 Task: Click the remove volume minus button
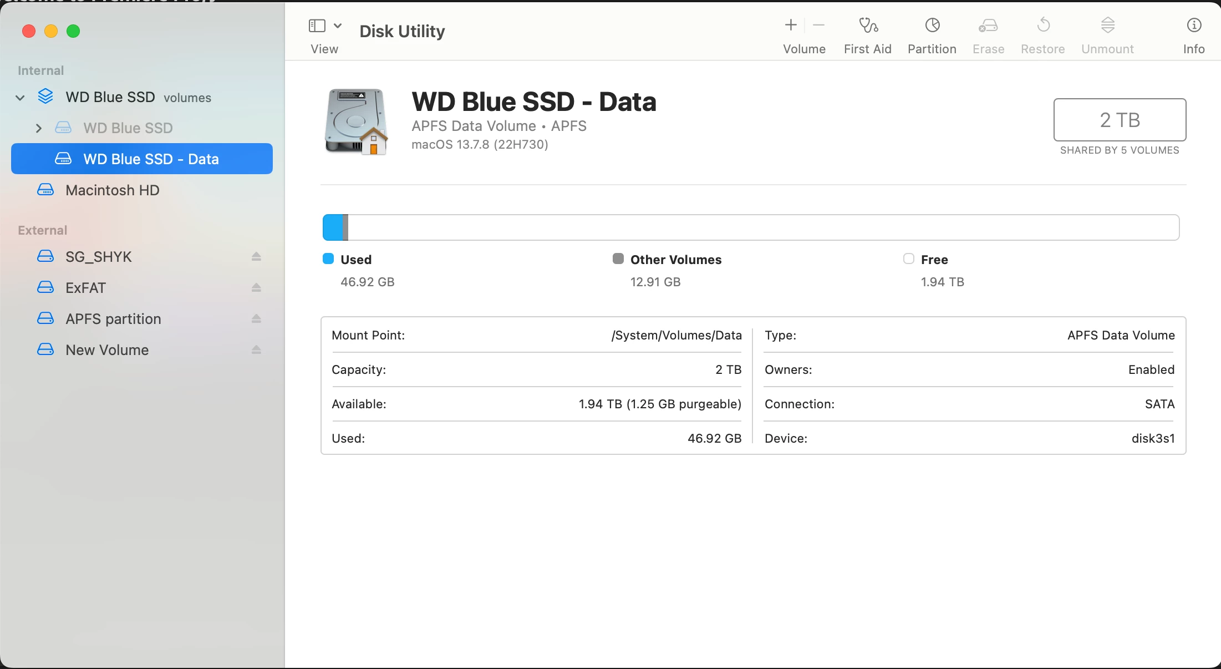click(819, 26)
